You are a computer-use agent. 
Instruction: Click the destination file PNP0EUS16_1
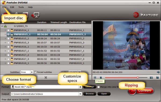coord(77,47)
